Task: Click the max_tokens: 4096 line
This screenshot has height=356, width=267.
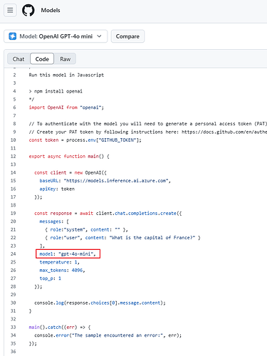Action: click(62, 271)
